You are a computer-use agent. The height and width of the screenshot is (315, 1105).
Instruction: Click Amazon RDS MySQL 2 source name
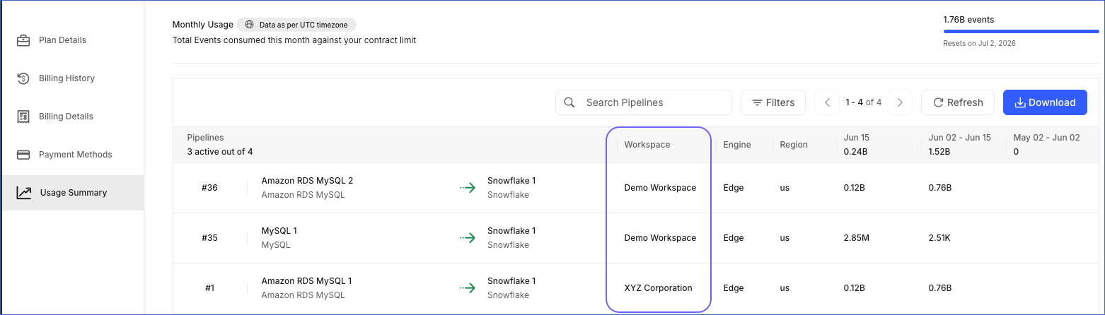(x=307, y=181)
